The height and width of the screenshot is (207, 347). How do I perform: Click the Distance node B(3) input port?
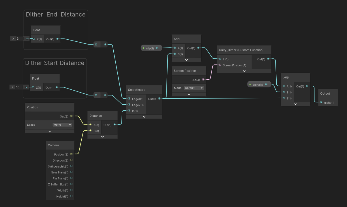coord(90,131)
